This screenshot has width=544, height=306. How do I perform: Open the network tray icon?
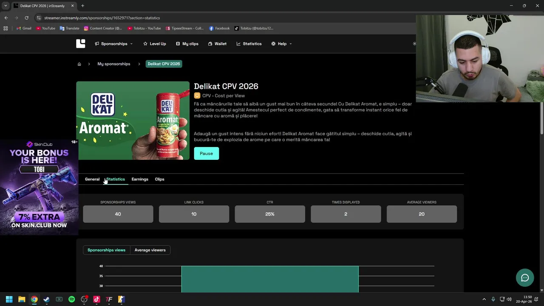(502, 299)
